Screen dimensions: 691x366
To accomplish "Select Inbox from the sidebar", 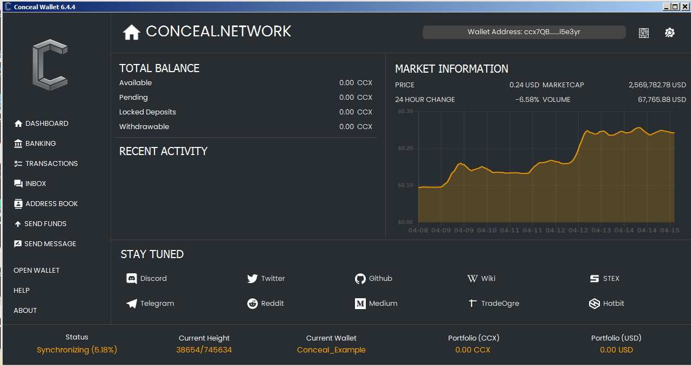I will [x=35, y=184].
